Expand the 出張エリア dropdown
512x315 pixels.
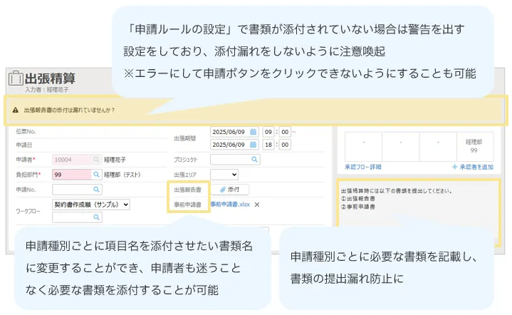point(224,174)
